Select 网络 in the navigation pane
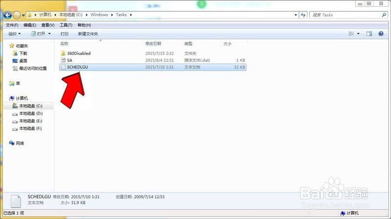The height and width of the screenshot is (219, 391). point(20,143)
